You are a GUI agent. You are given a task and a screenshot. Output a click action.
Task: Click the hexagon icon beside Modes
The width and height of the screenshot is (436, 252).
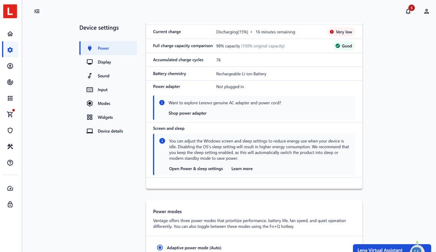pyautogui.click(x=89, y=104)
